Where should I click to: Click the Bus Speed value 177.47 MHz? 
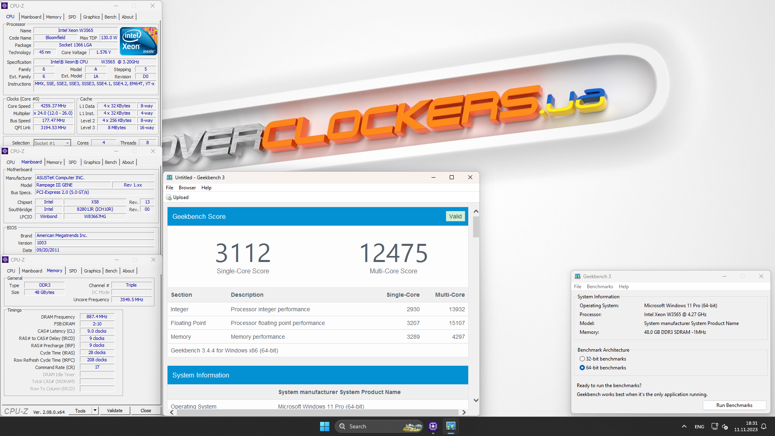pos(53,120)
